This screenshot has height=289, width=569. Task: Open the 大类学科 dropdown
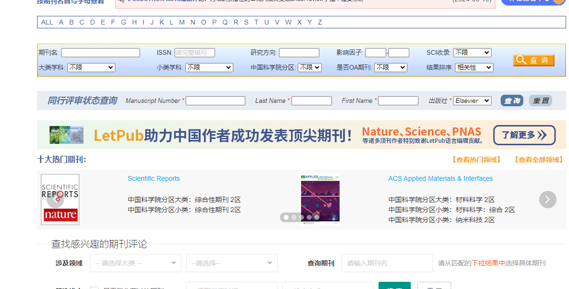(91, 67)
